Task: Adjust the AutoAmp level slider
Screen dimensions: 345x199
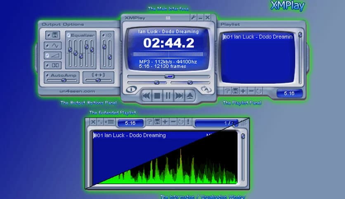Action: pos(62,80)
